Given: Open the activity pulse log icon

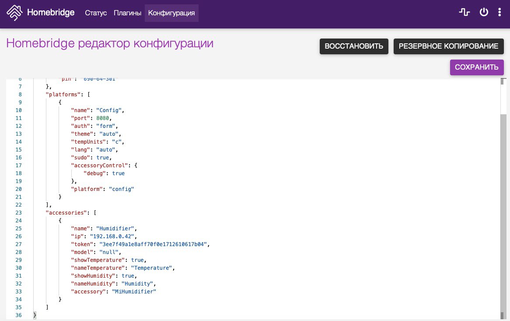Looking at the screenshot, I should [465, 12].
